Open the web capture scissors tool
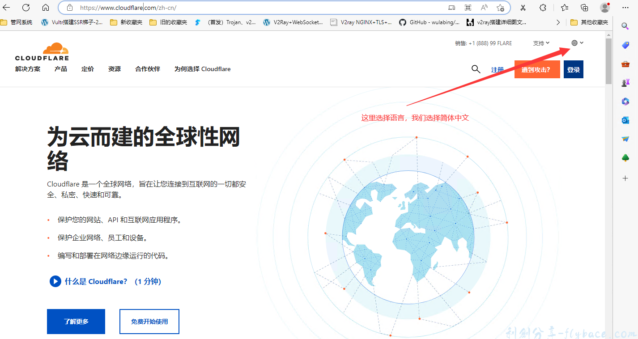The image size is (638, 339). pos(523,8)
